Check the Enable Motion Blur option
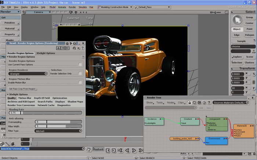 click(80, 83)
